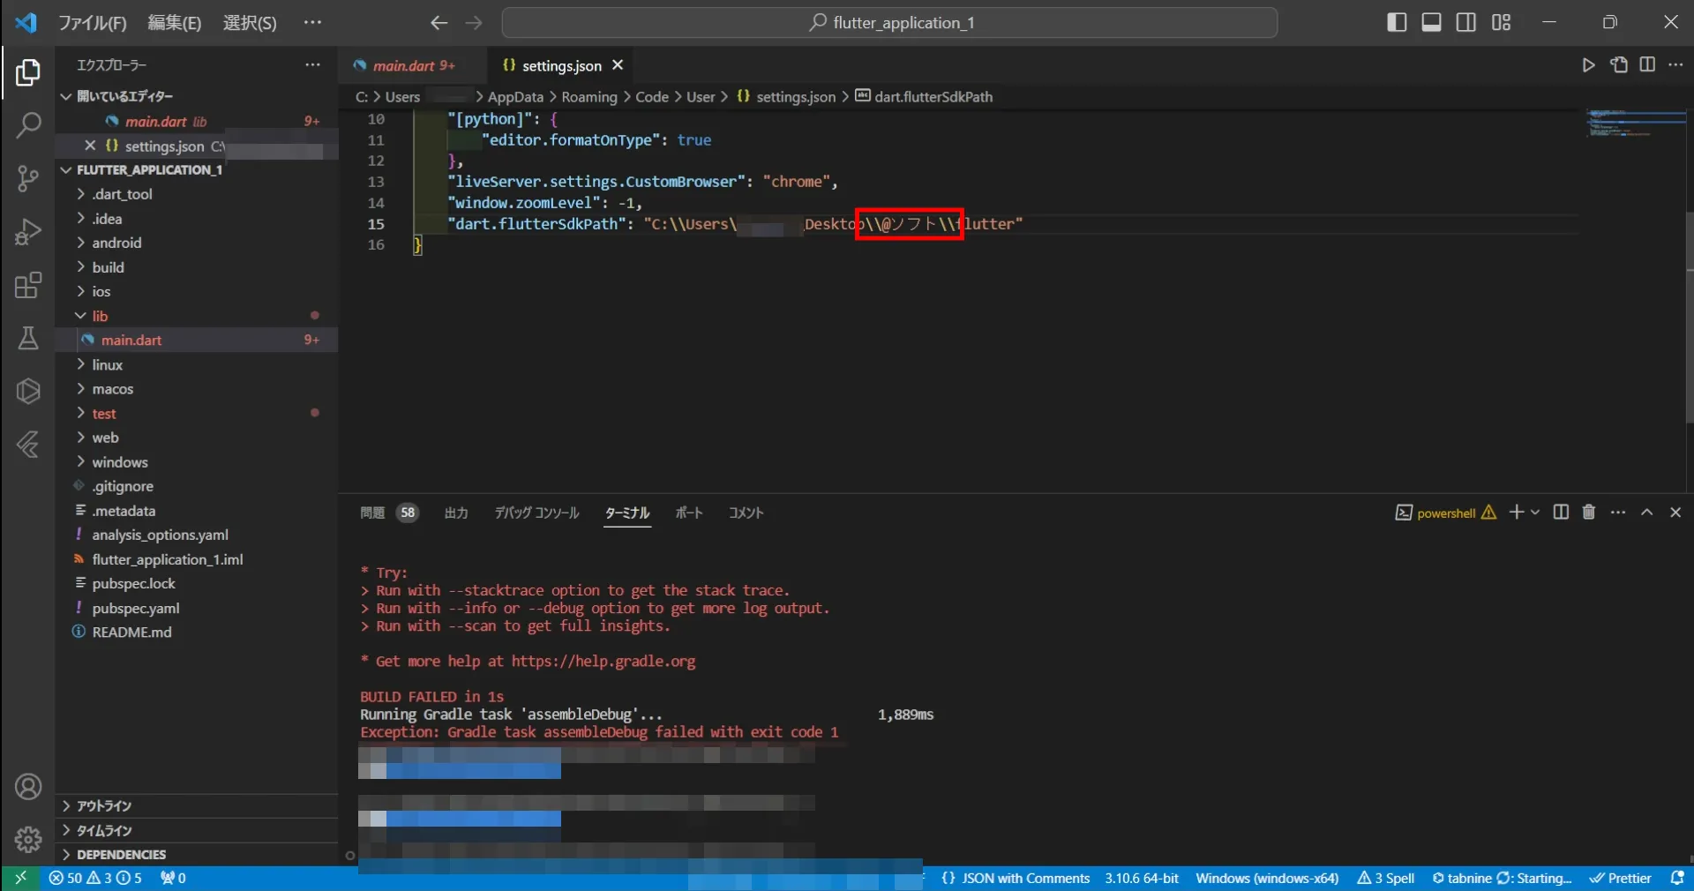Open the Search view in activity bar
The width and height of the screenshot is (1694, 891).
[x=28, y=125]
